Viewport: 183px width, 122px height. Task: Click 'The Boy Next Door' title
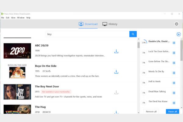[x=47, y=86]
